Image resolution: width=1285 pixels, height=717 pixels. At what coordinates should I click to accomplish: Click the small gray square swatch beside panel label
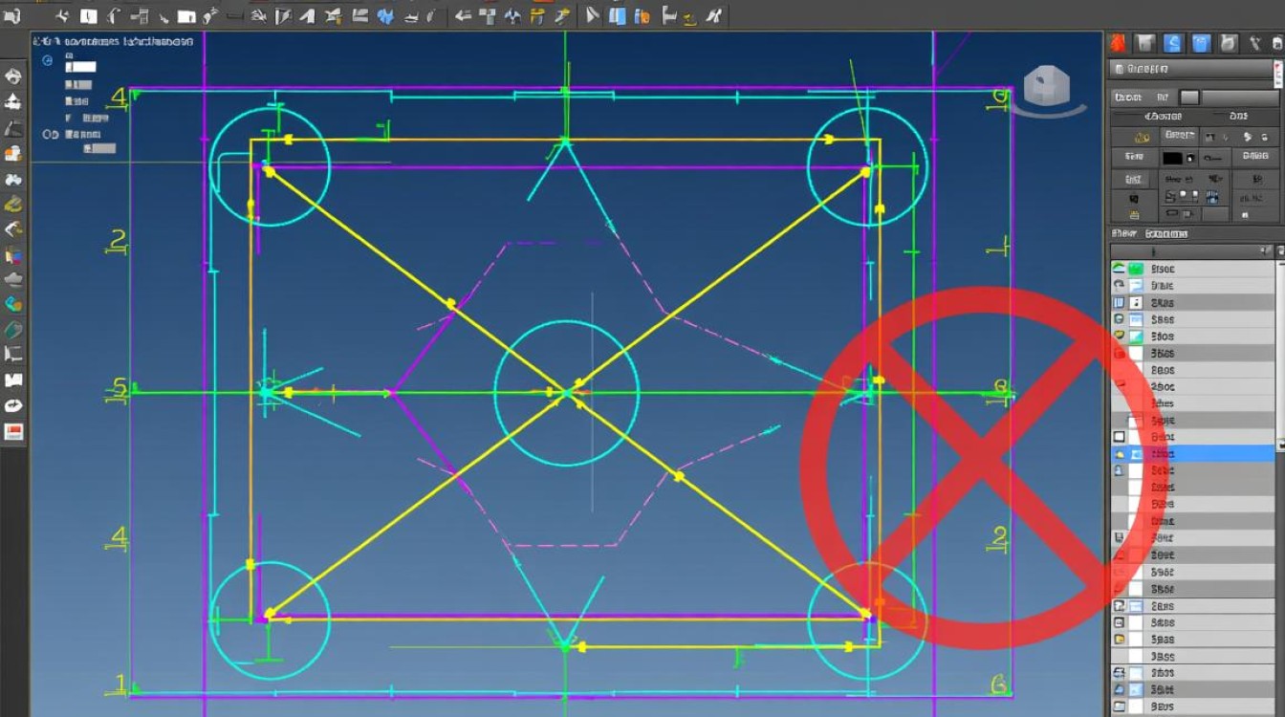1189,97
